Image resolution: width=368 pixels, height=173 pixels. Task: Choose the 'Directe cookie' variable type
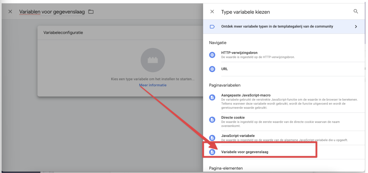[233, 118]
